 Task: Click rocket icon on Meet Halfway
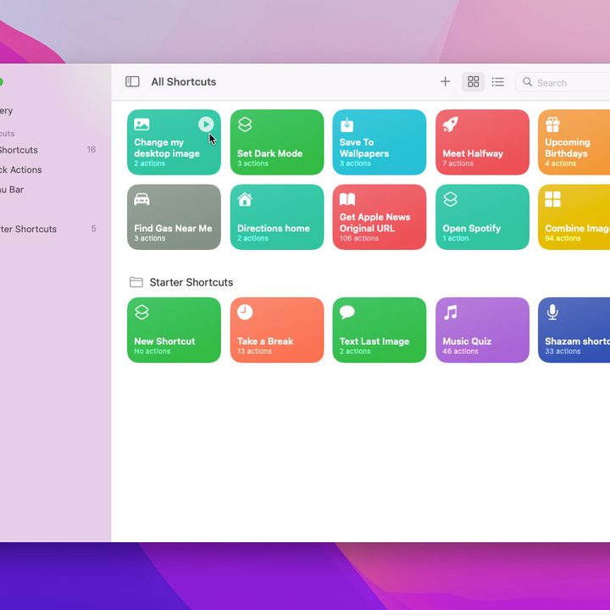coord(450,125)
